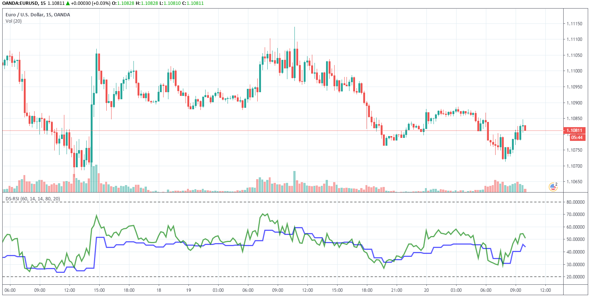Click the 05:44 bar countdown label

pyautogui.click(x=577, y=138)
